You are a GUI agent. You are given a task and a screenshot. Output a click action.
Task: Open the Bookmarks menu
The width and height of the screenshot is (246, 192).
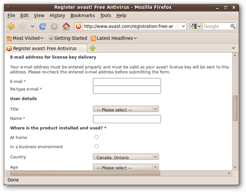click(83, 15)
